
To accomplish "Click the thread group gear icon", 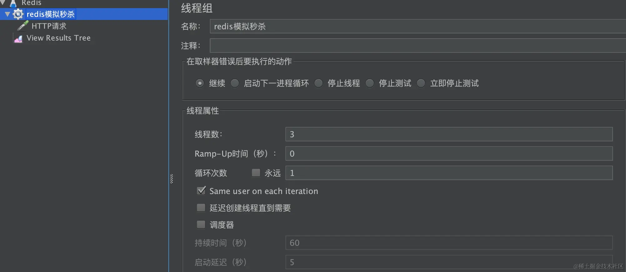I will click(x=18, y=14).
